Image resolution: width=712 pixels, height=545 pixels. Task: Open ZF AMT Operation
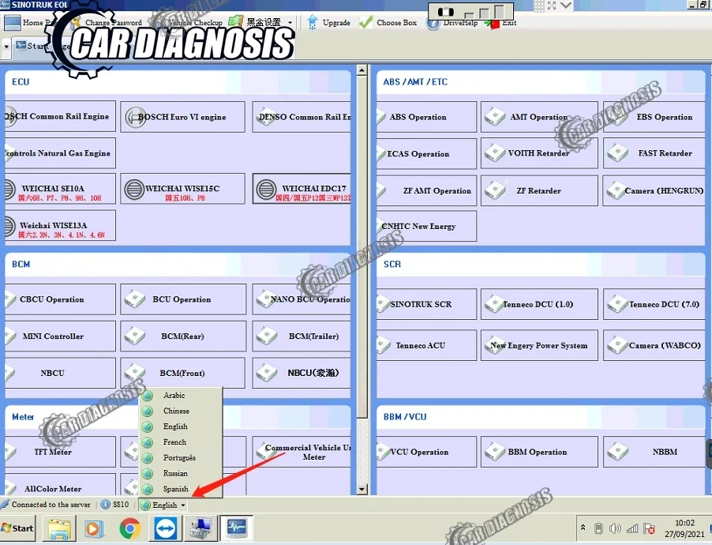coord(426,191)
